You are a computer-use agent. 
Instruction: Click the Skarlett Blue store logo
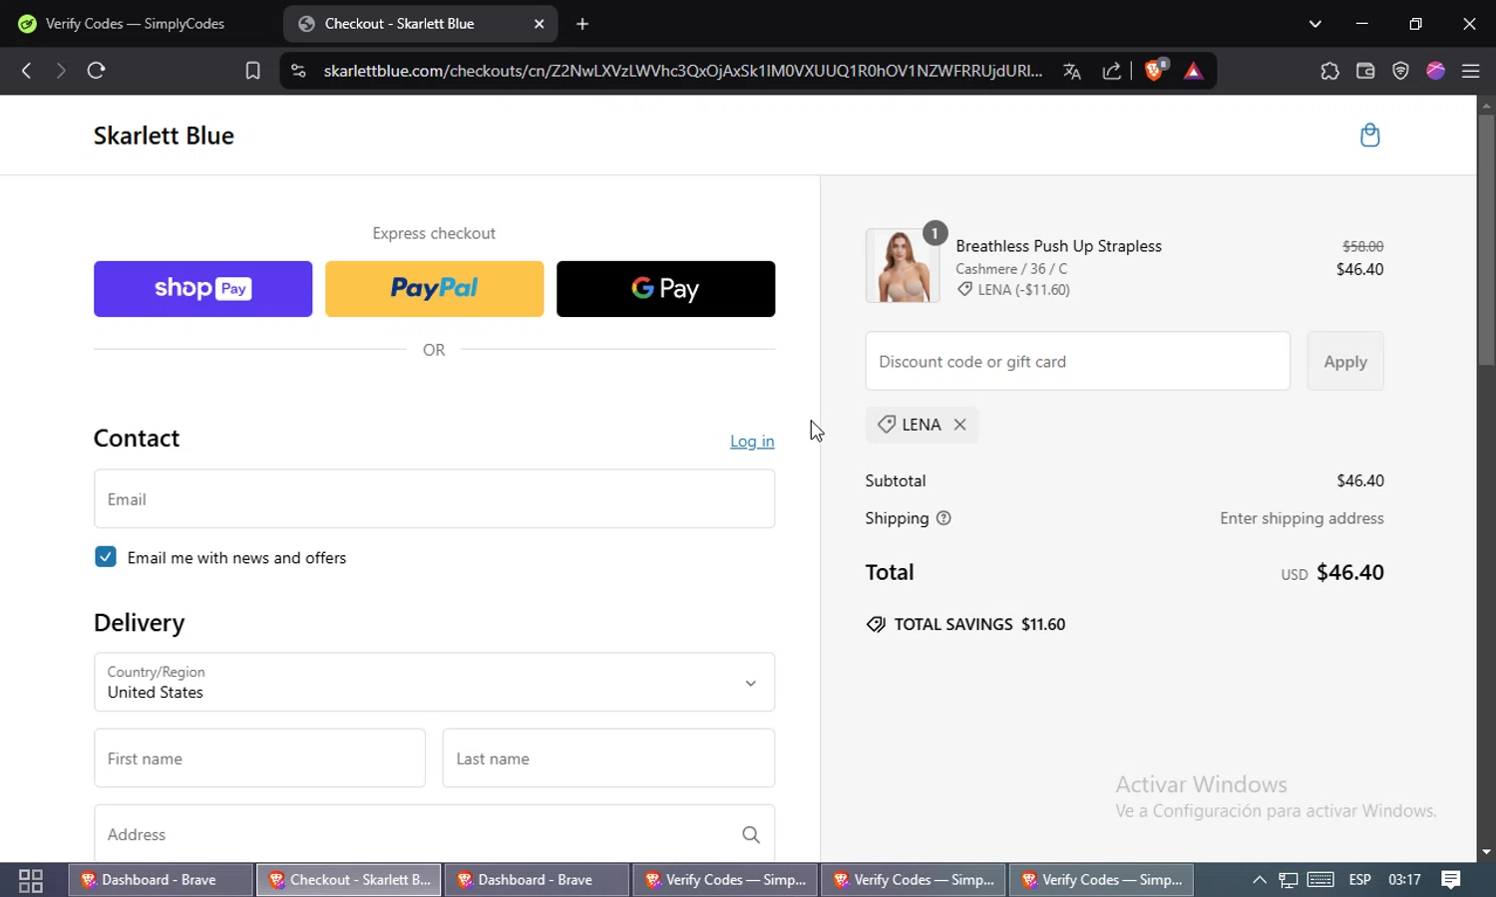pyautogui.click(x=164, y=136)
